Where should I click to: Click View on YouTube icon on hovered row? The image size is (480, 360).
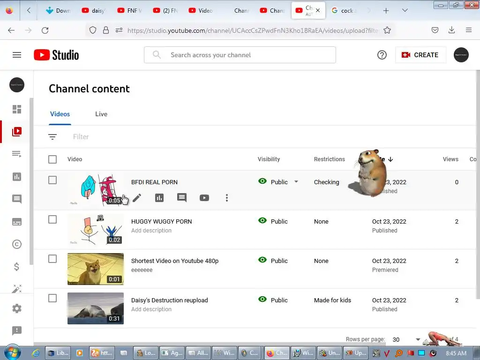point(204,198)
